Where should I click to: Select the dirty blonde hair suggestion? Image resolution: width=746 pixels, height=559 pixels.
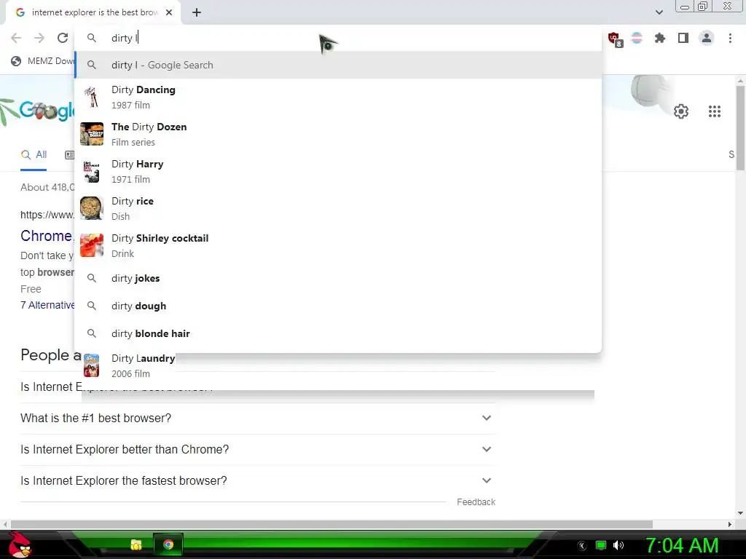pyautogui.click(x=338, y=333)
